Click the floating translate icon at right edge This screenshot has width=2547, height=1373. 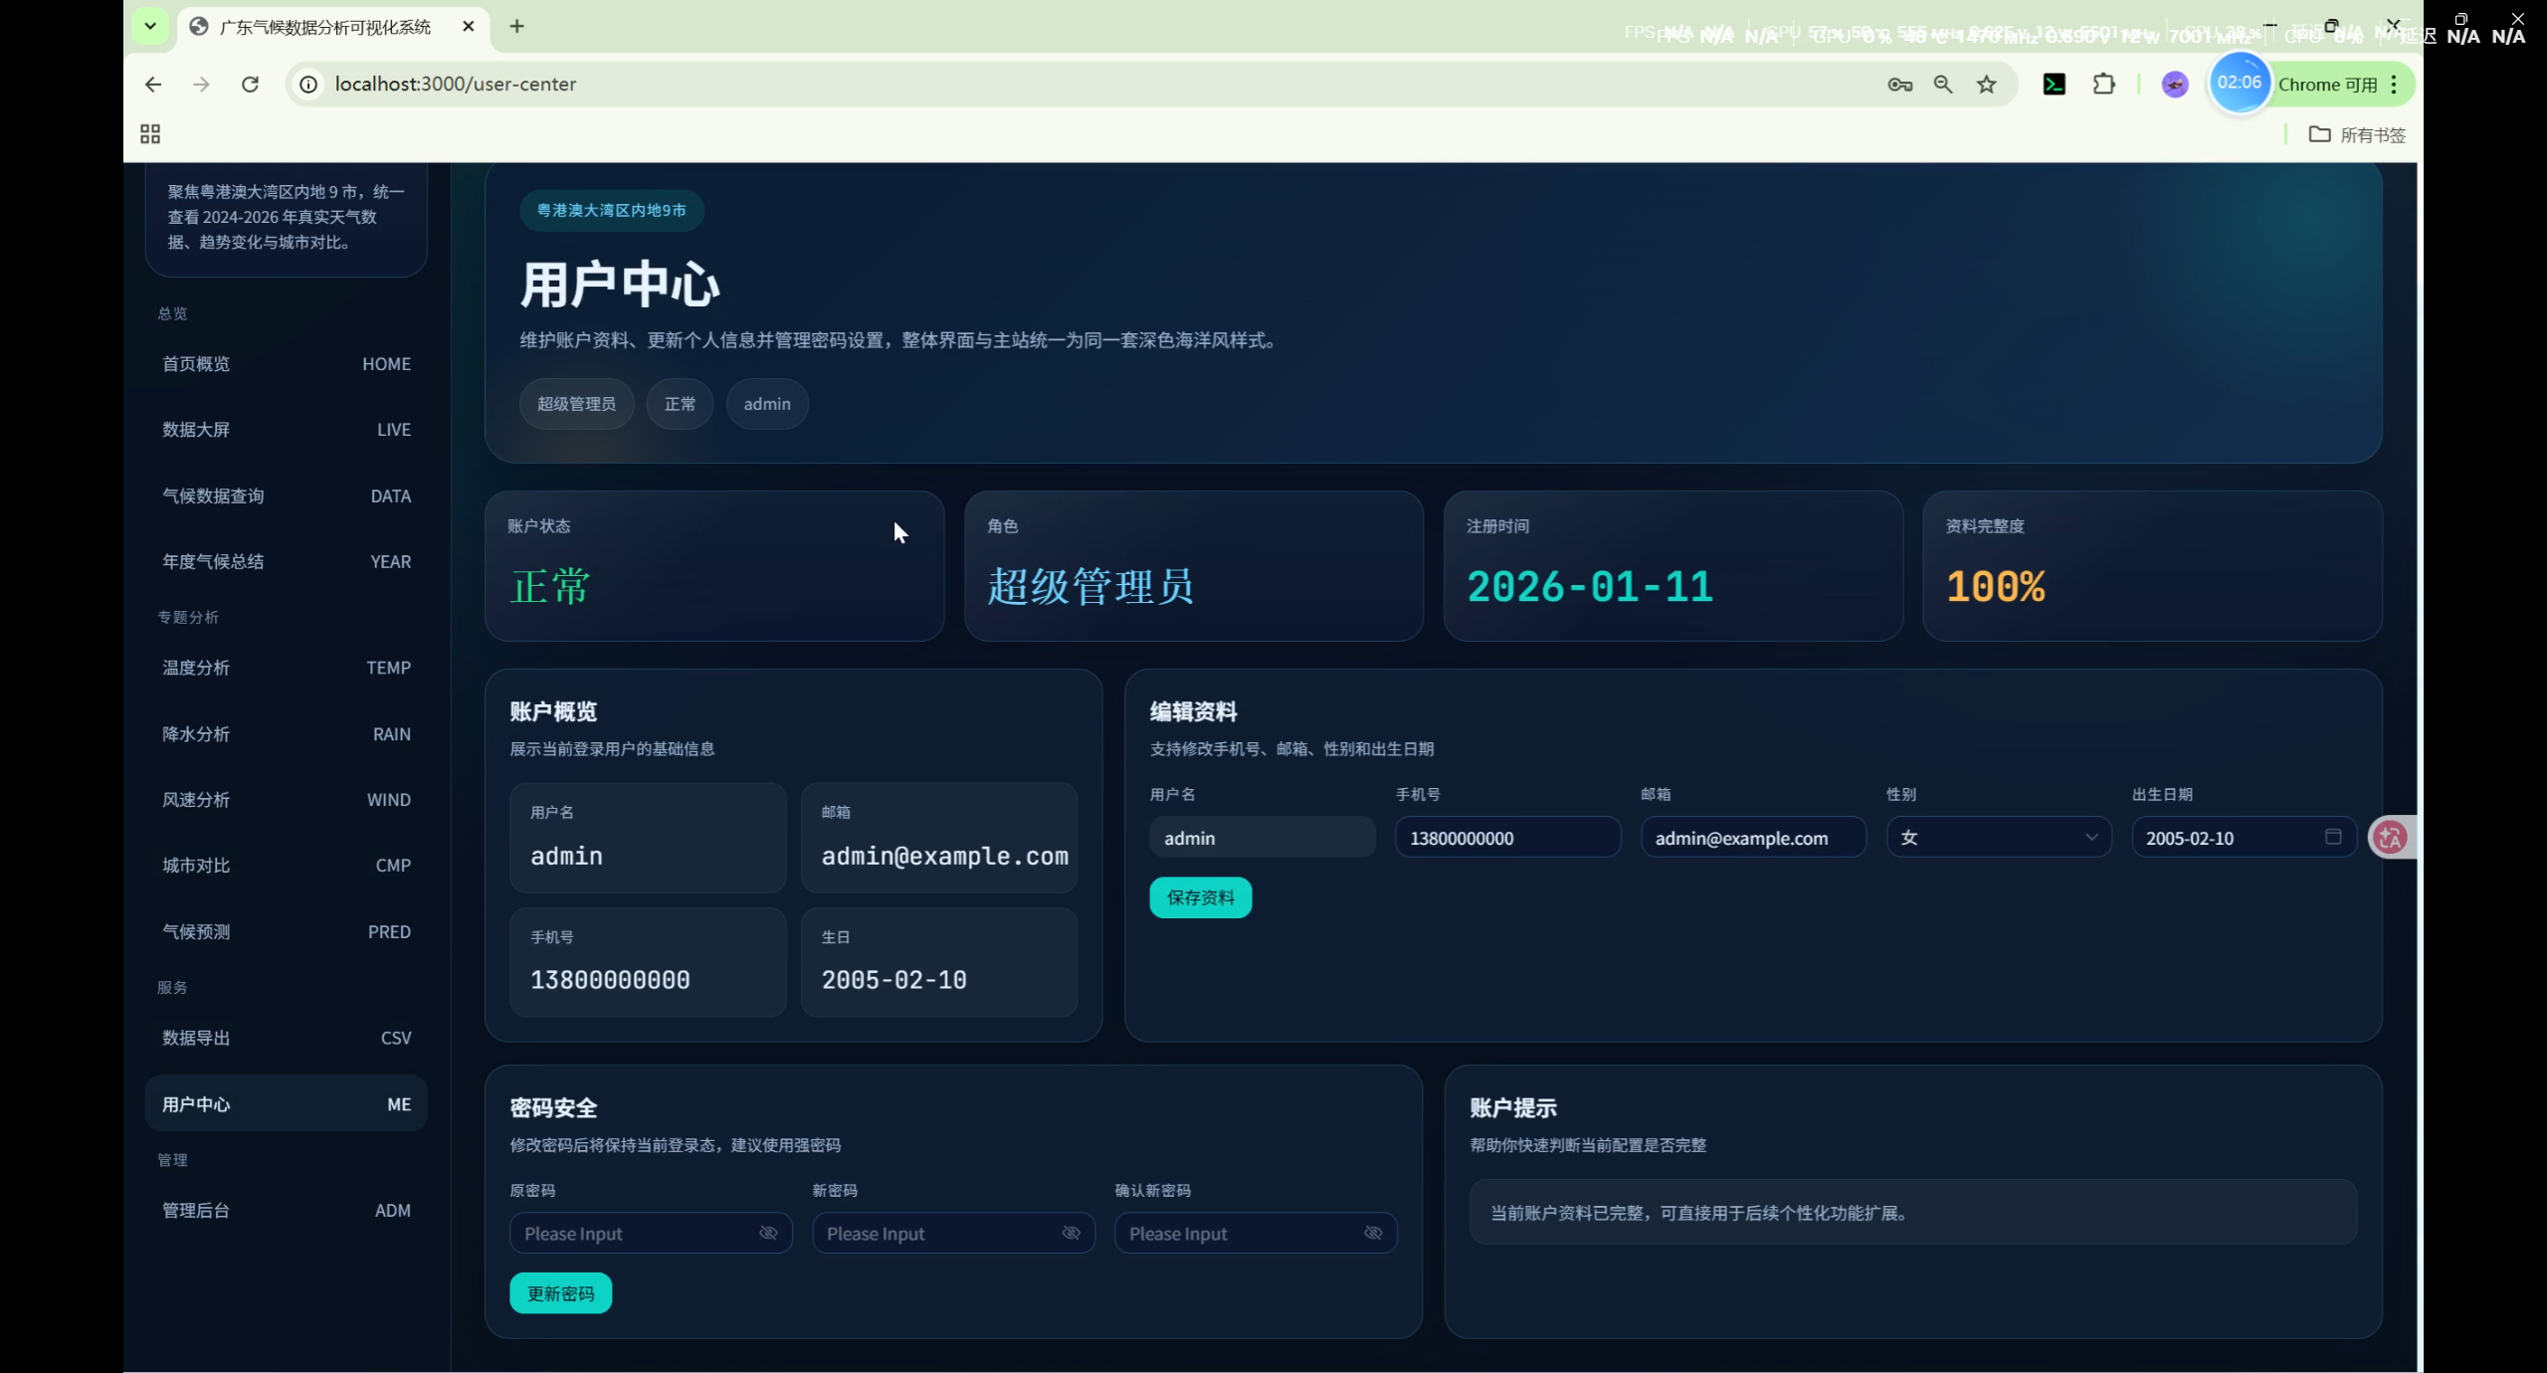tap(2390, 837)
